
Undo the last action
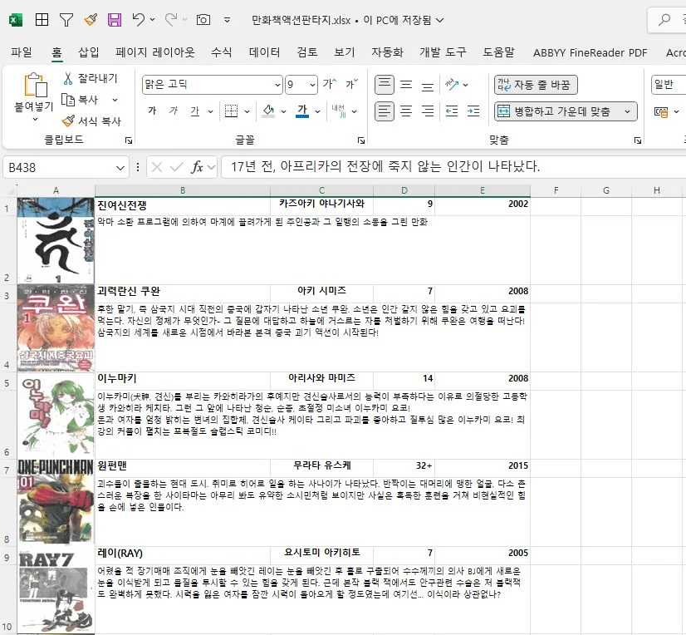(x=139, y=19)
